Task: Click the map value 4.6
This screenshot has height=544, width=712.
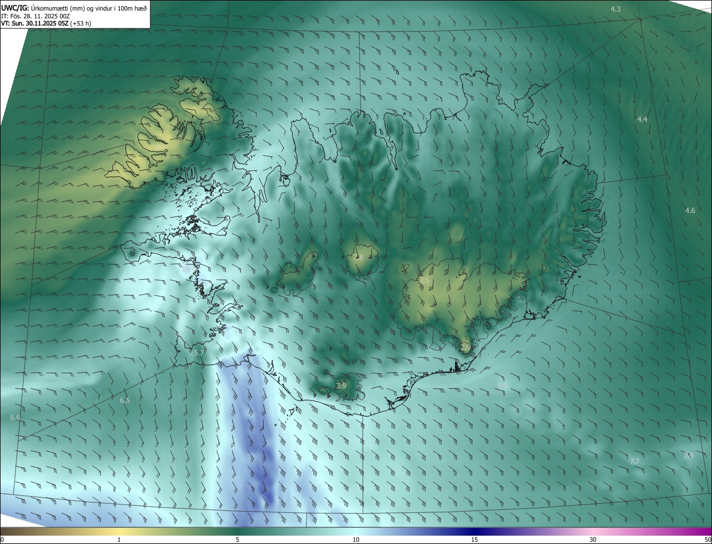Action: coord(690,210)
